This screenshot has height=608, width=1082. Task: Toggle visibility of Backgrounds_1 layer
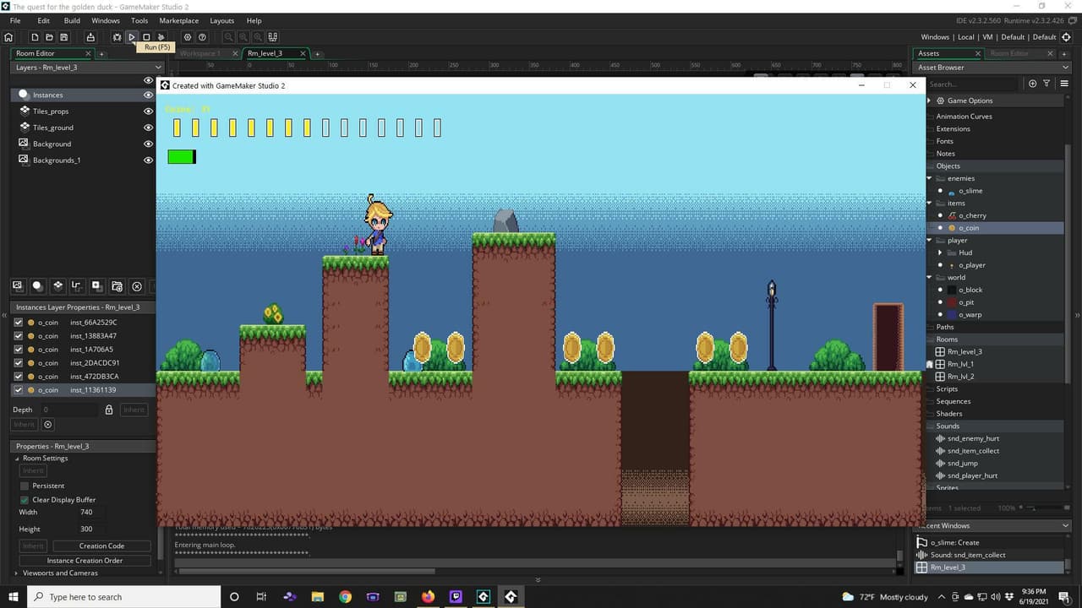pyautogui.click(x=149, y=160)
